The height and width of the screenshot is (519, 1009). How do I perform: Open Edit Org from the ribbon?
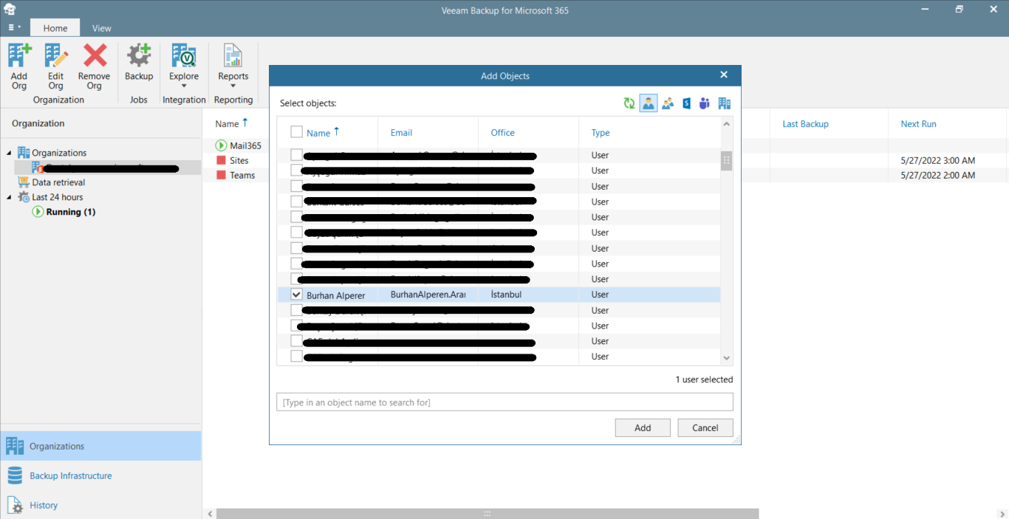[x=56, y=56]
